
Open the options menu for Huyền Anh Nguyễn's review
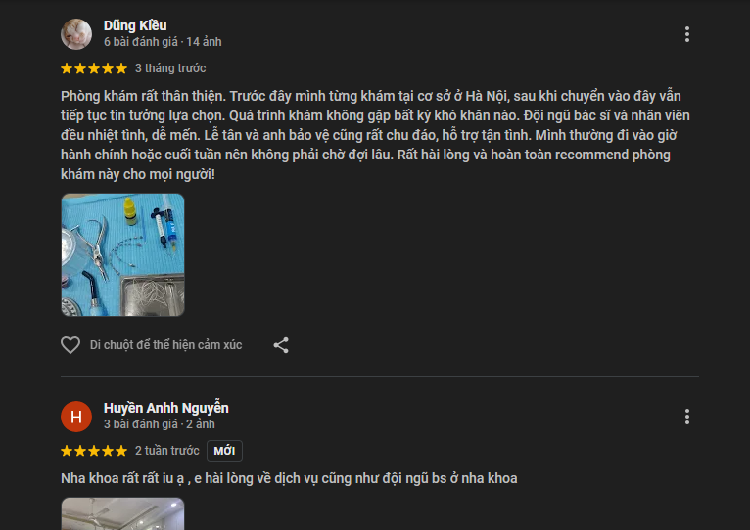tap(687, 417)
